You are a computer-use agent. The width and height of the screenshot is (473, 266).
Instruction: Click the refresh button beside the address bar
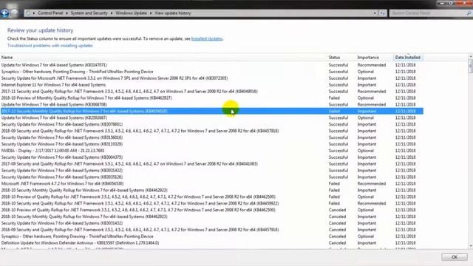point(383,13)
